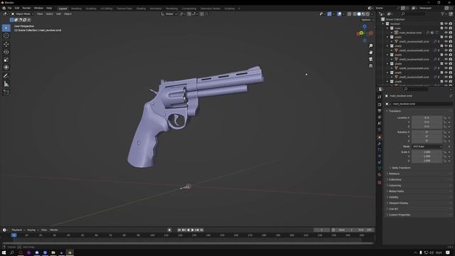Viewport: 455px width, 256px height.
Task: Collapse the Transform panel
Action: click(x=395, y=111)
